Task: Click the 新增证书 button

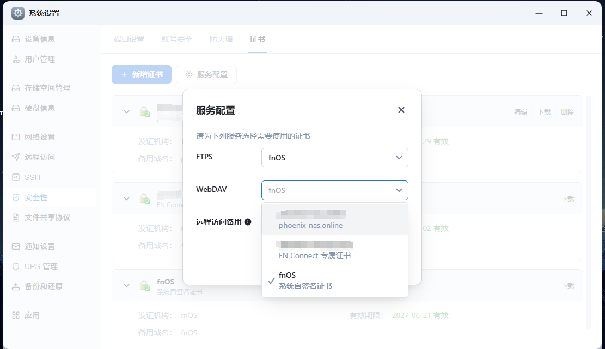Action: click(142, 74)
